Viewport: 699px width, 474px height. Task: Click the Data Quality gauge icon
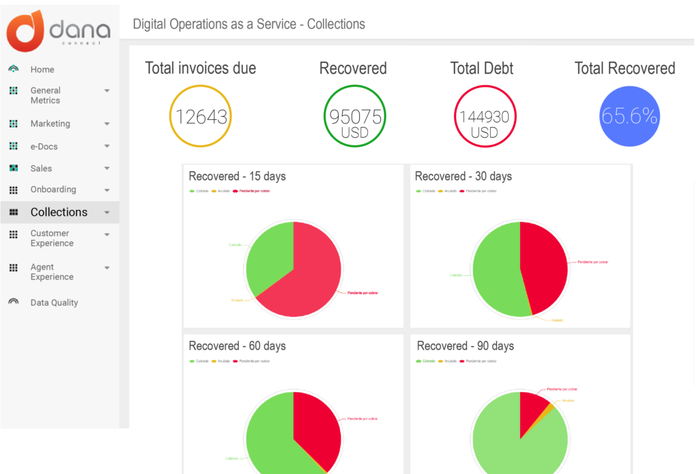point(14,301)
